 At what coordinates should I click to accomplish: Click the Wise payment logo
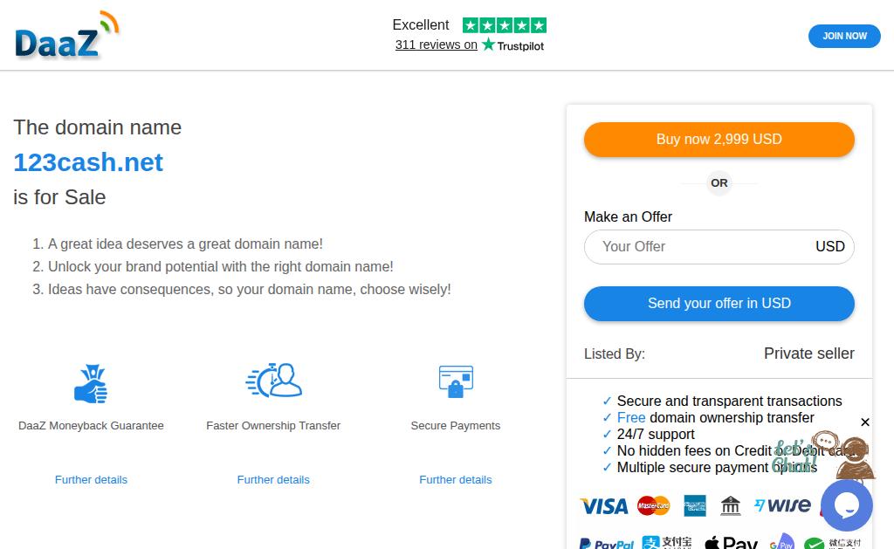pyautogui.click(x=783, y=506)
